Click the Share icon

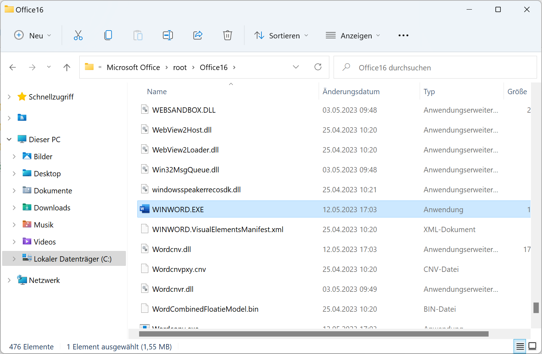[x=198, y=35]
